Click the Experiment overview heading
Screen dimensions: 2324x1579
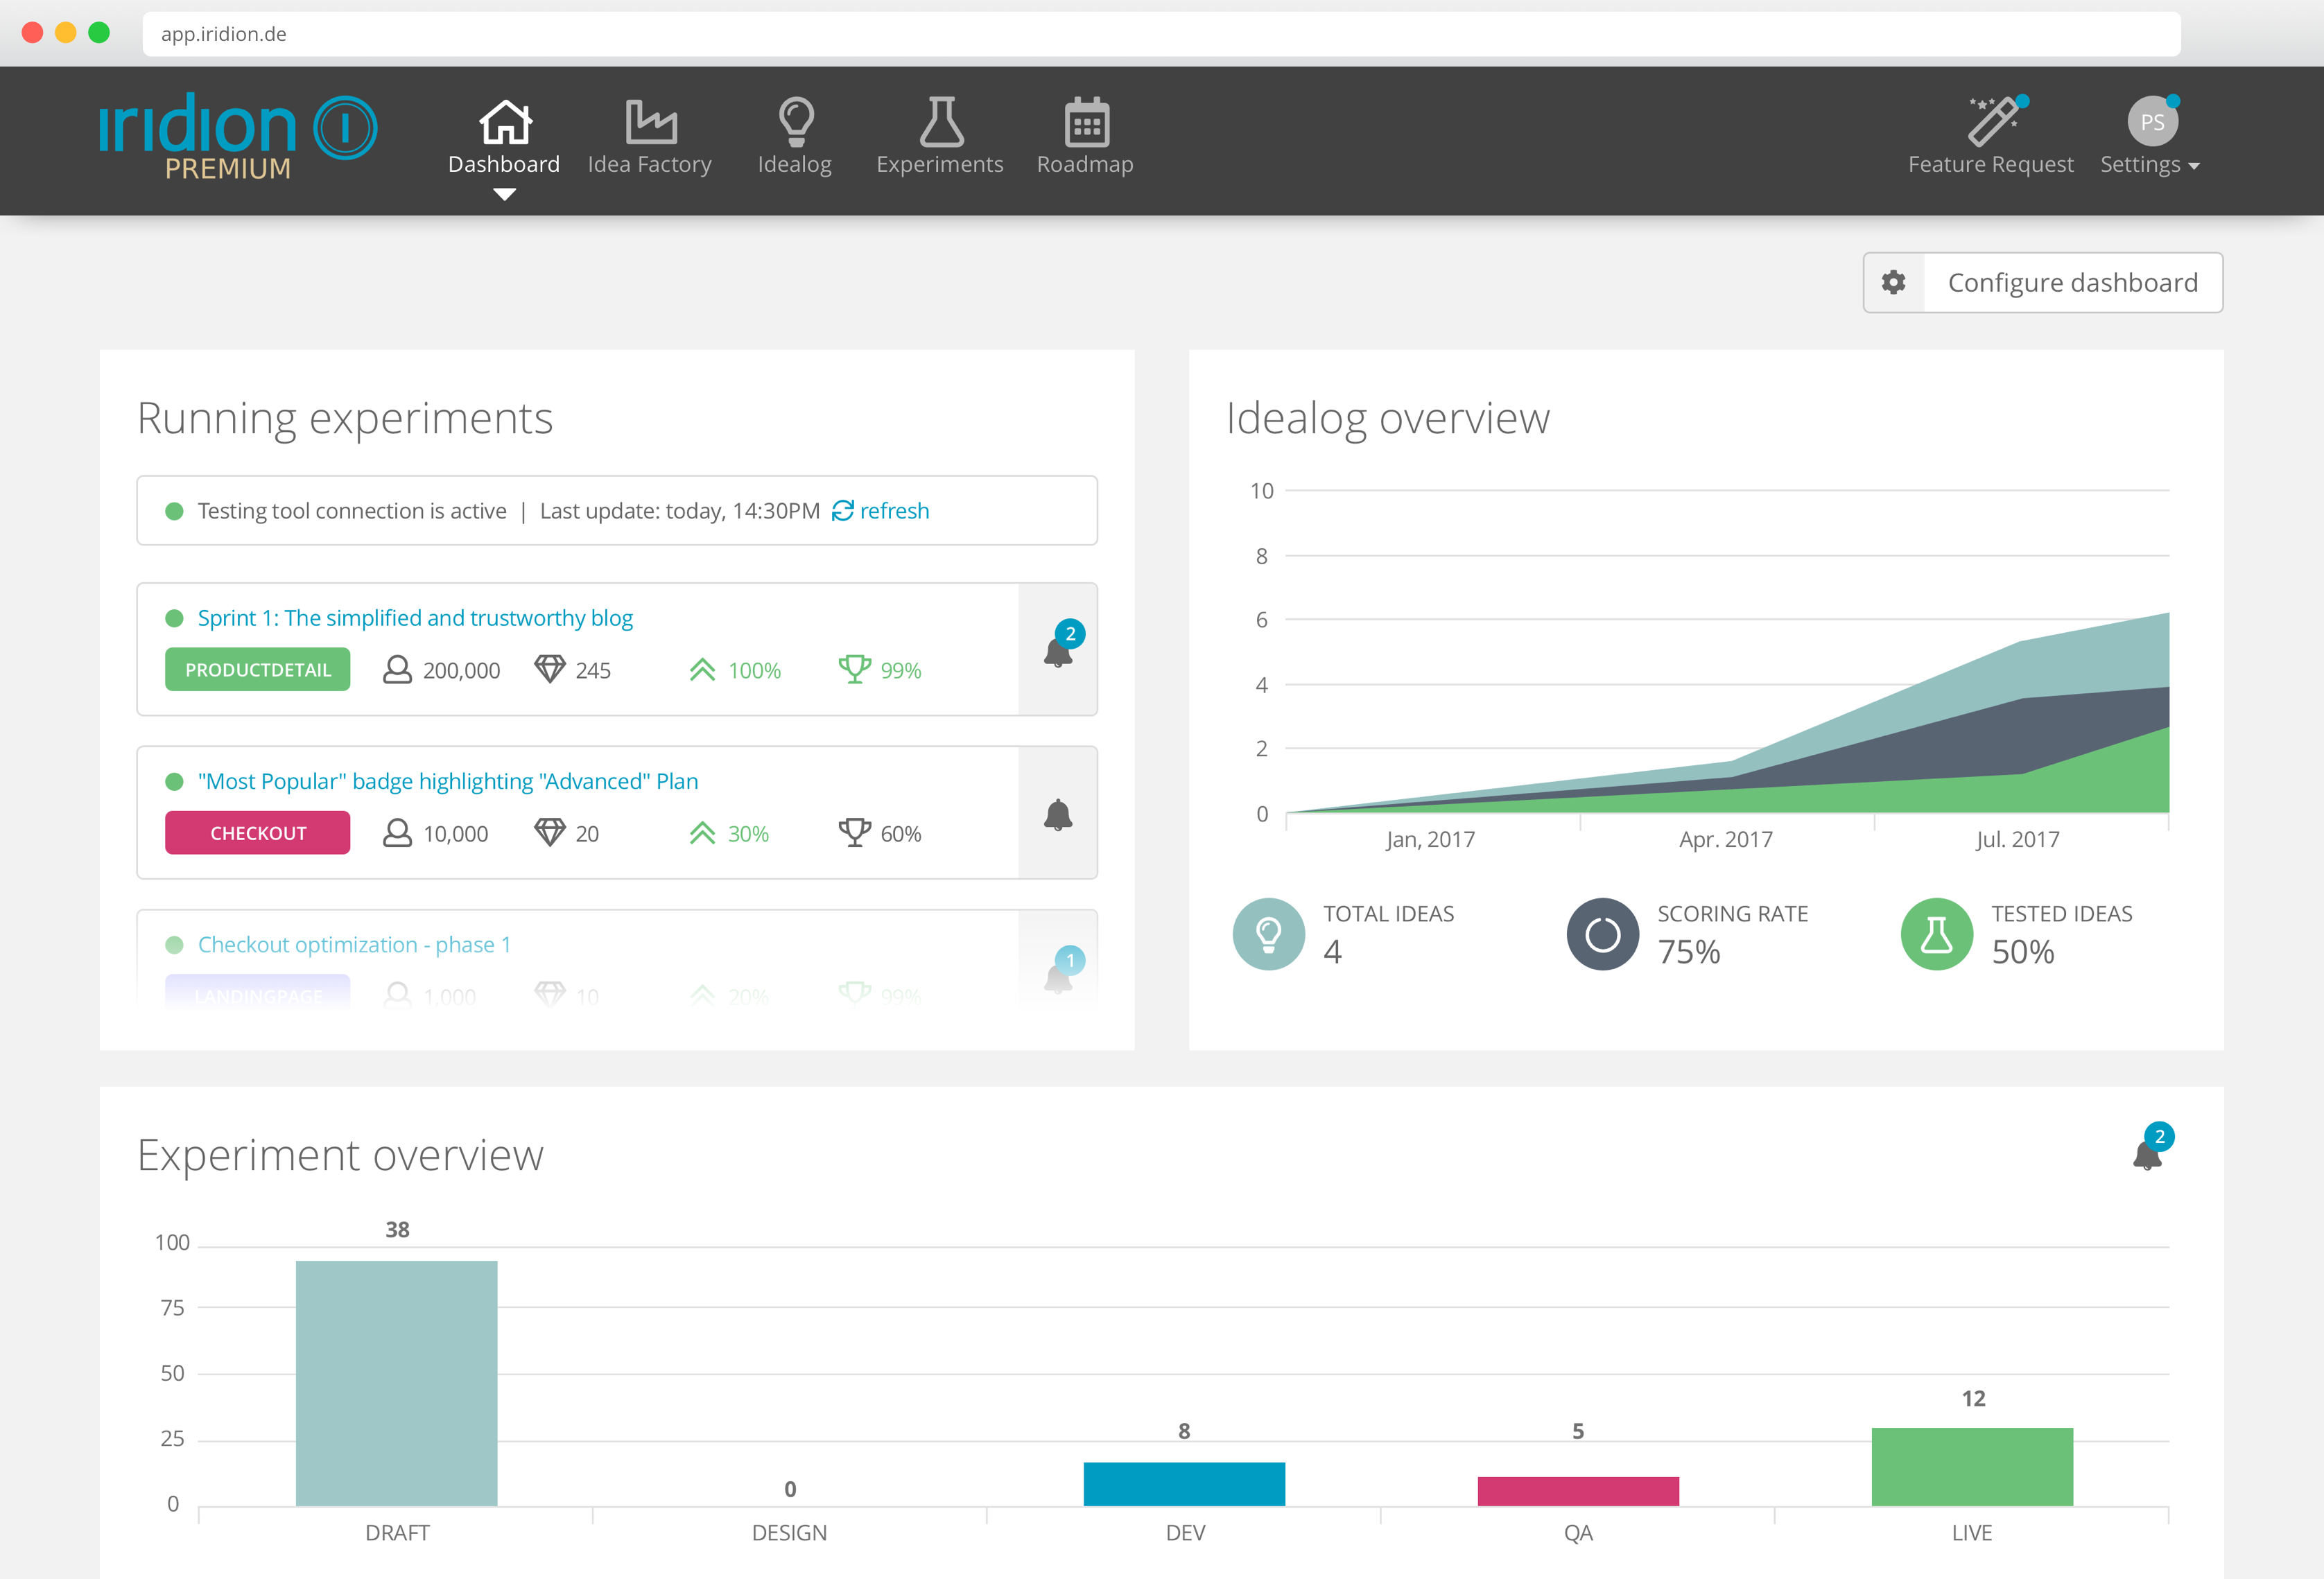(x=340, y=1155)
